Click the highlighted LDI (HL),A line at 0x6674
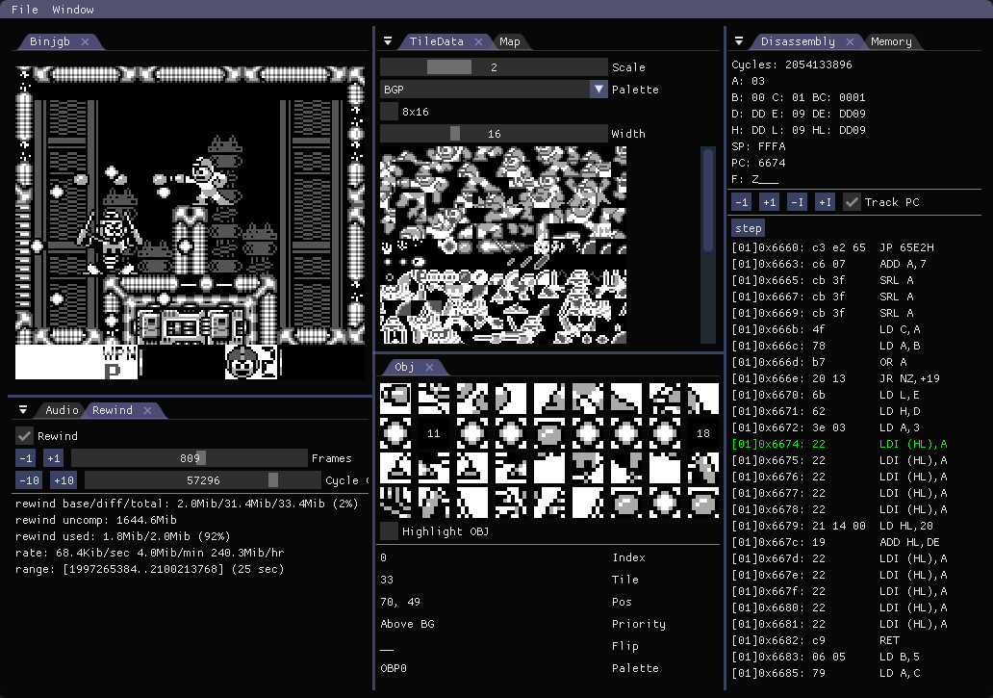 [x=840, y=444]
